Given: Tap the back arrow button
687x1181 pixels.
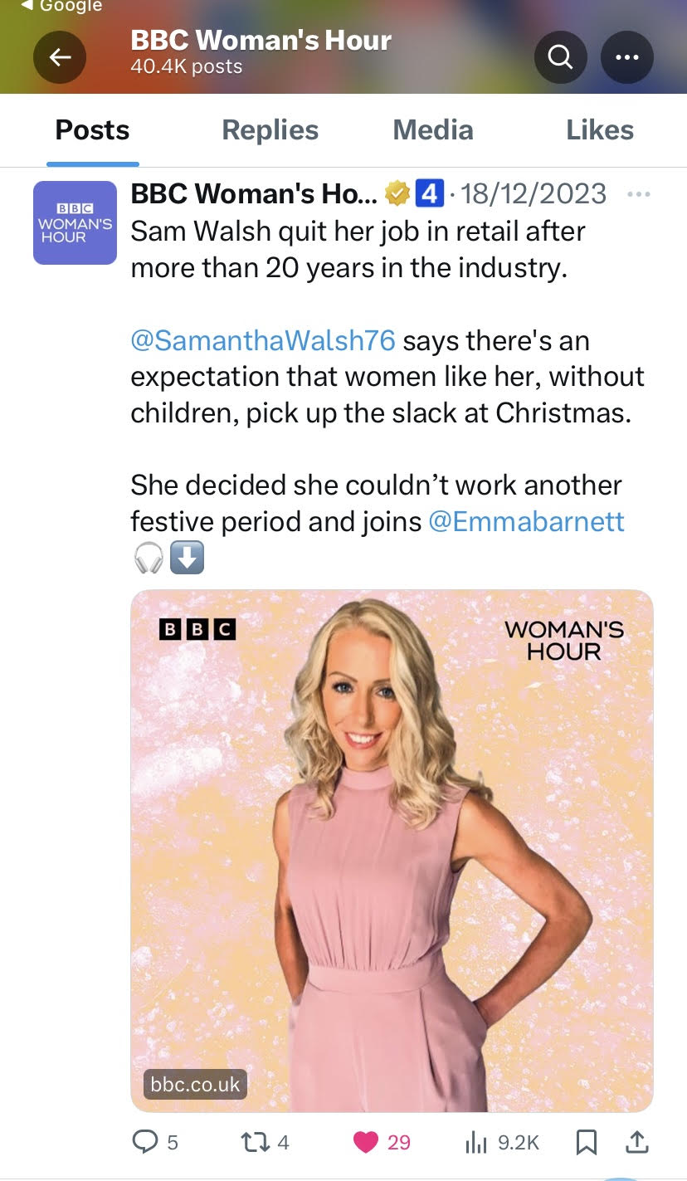Looking at the screenshot, I should (x=59, y=57).
